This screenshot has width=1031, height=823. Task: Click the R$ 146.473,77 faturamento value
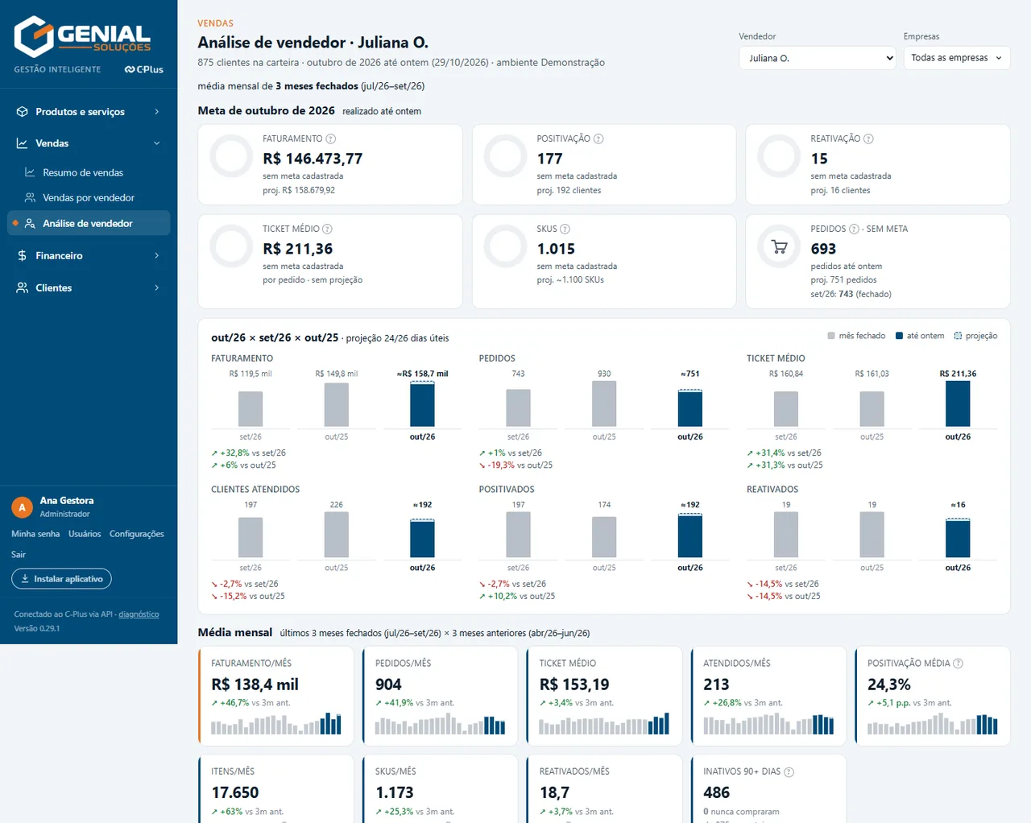click(313, 159)
